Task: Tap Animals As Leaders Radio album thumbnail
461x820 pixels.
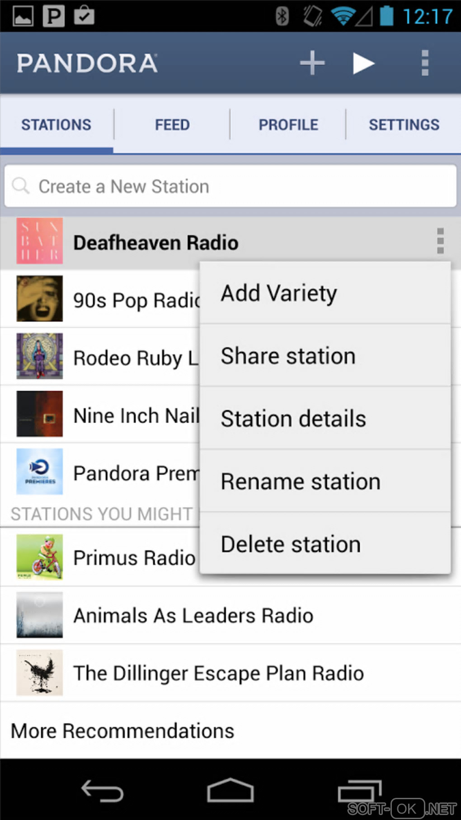Action: coord(40,615)
